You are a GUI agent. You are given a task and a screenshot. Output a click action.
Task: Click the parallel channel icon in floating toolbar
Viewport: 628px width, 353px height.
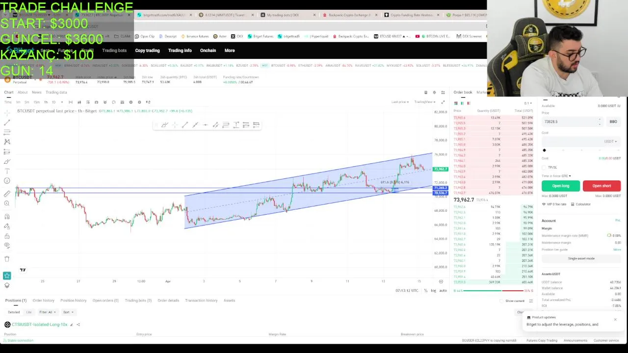[215, 125]
